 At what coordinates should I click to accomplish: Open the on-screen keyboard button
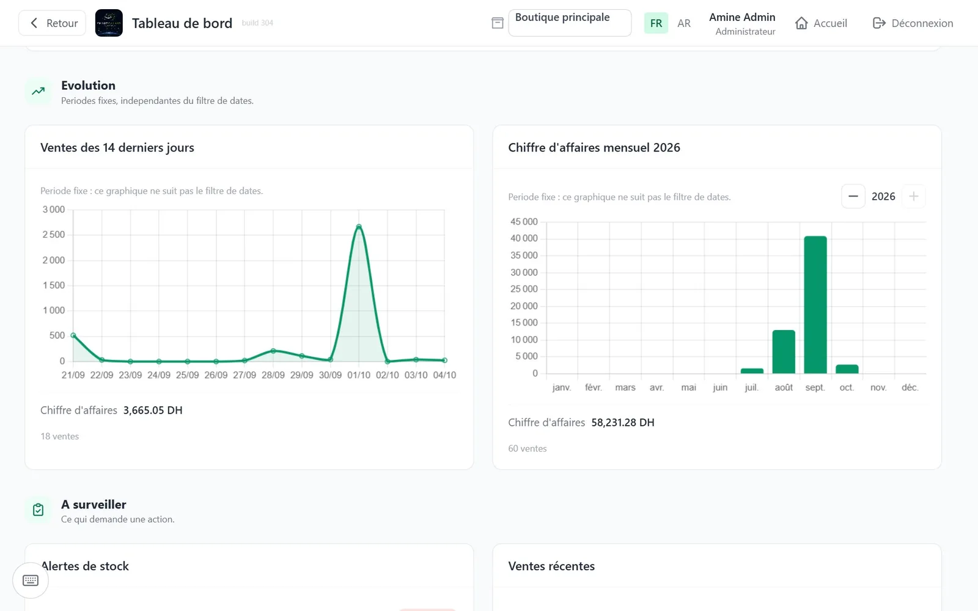pos(31,580)
